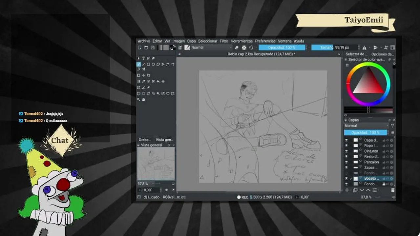Select the Text tool

click(143, 58)
